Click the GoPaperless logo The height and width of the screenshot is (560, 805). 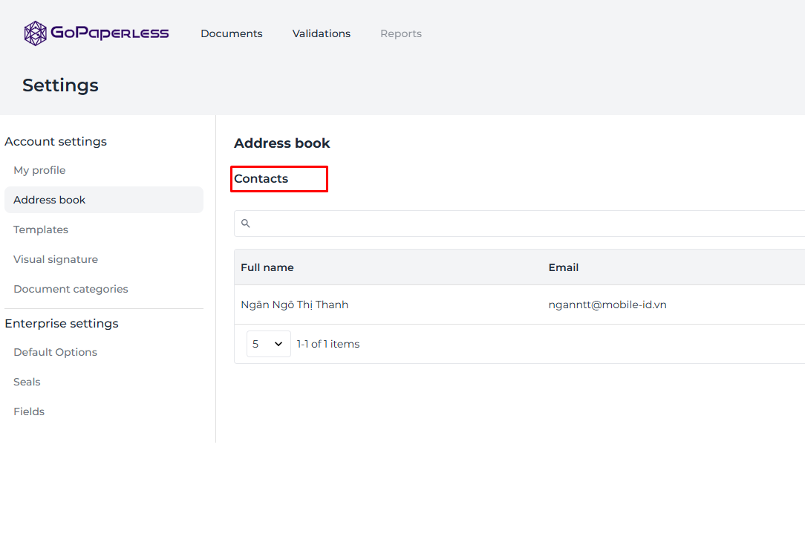click(x=97, y=33)
